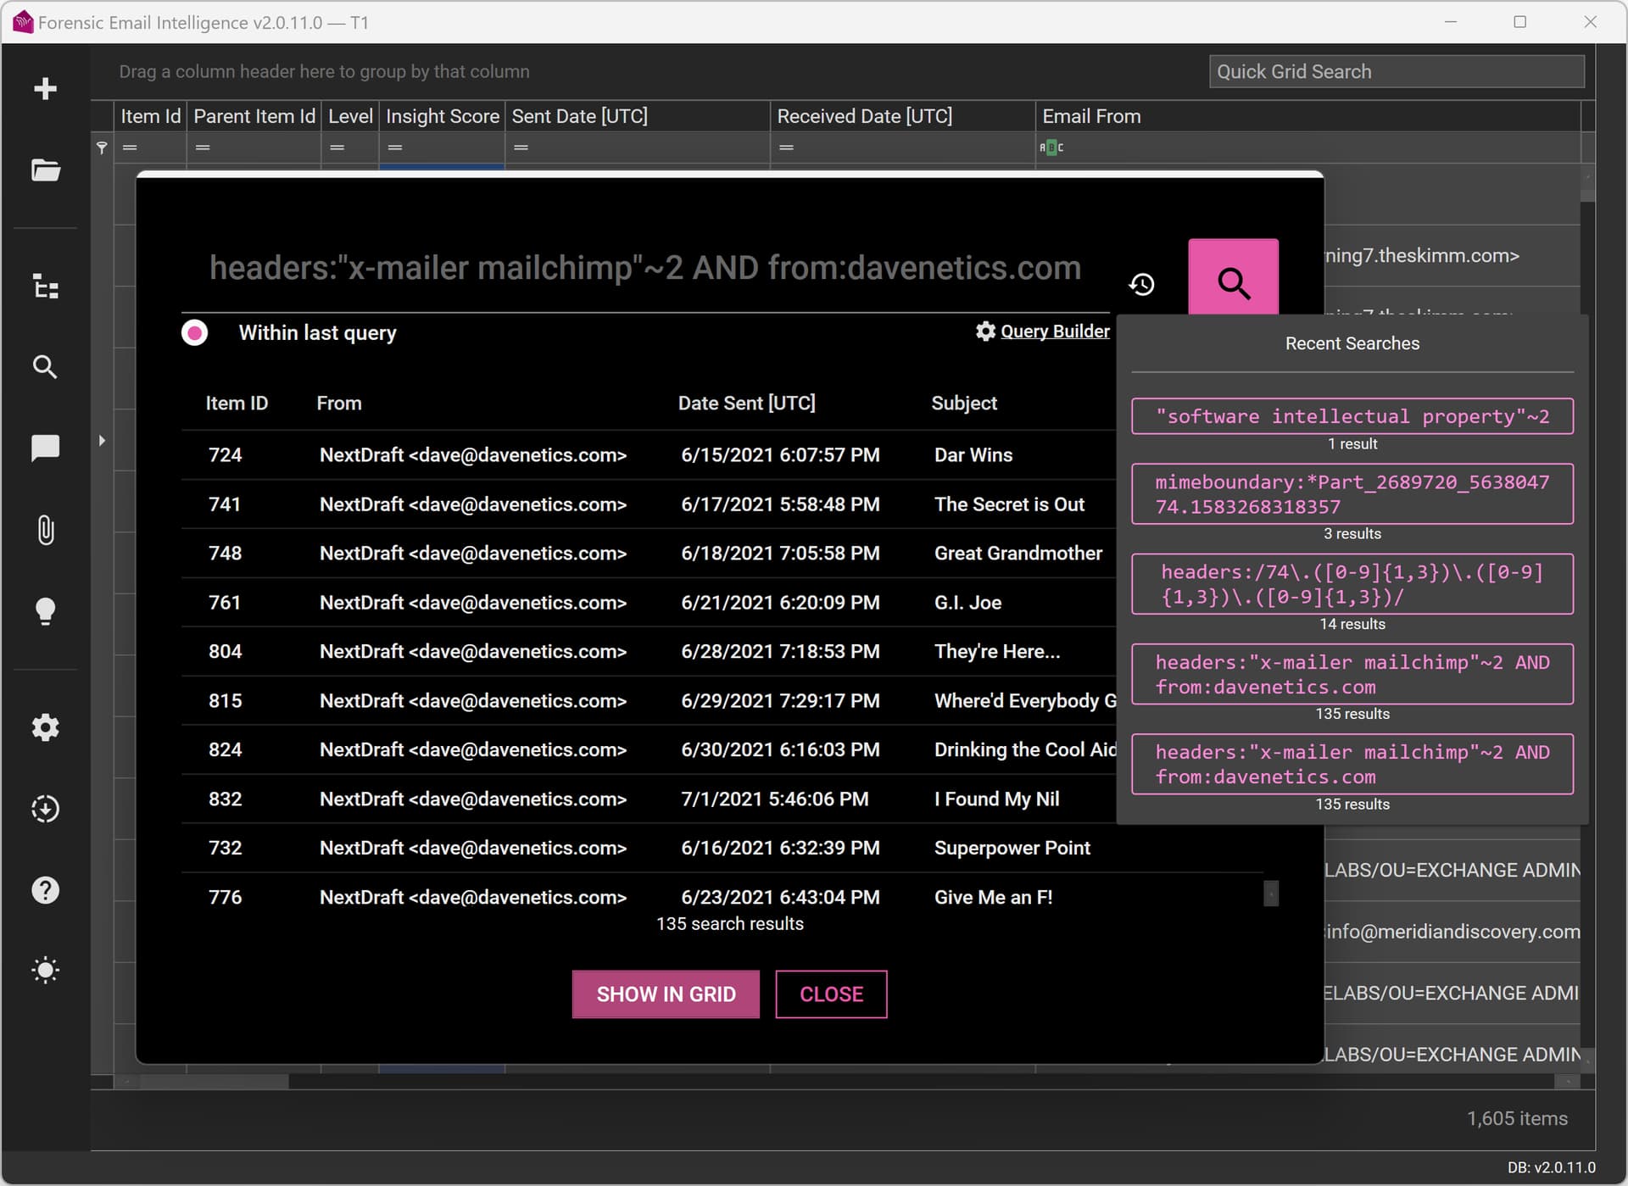Viewport: 1628px width, 1186px height.
Task: Click the Quick Grid Search field
Action: 1396,72
